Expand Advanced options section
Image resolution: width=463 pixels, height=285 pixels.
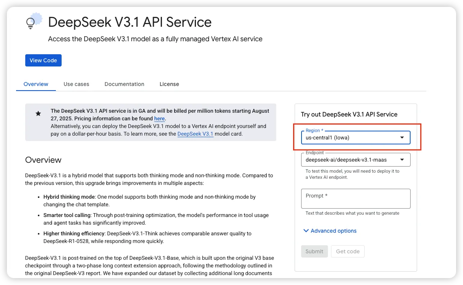point(329,231)
